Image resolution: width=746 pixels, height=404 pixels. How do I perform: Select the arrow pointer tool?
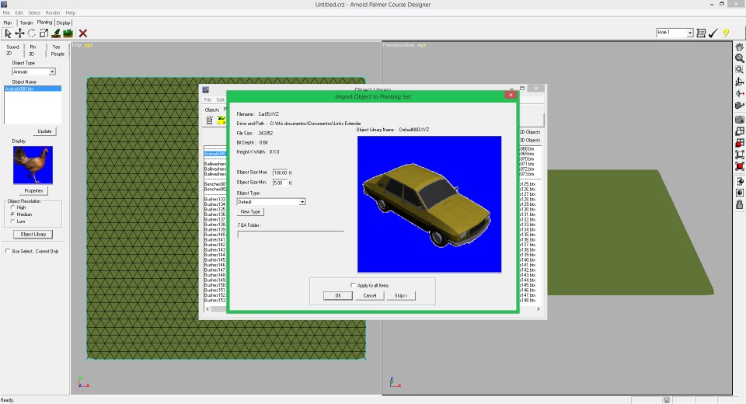tap(8, 33)
